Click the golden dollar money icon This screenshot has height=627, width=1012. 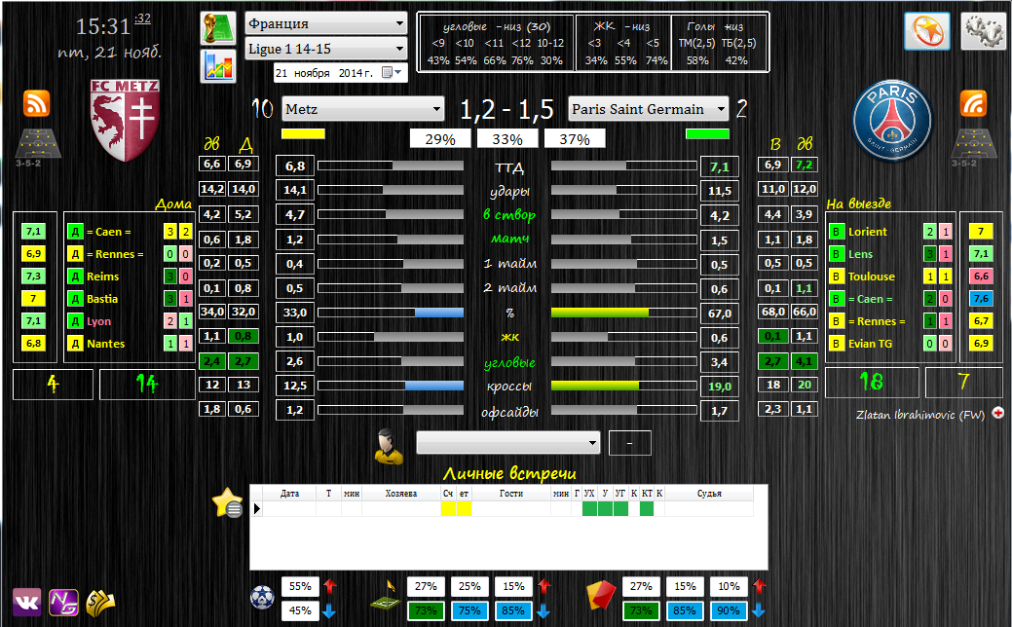(x=100, y=603)
